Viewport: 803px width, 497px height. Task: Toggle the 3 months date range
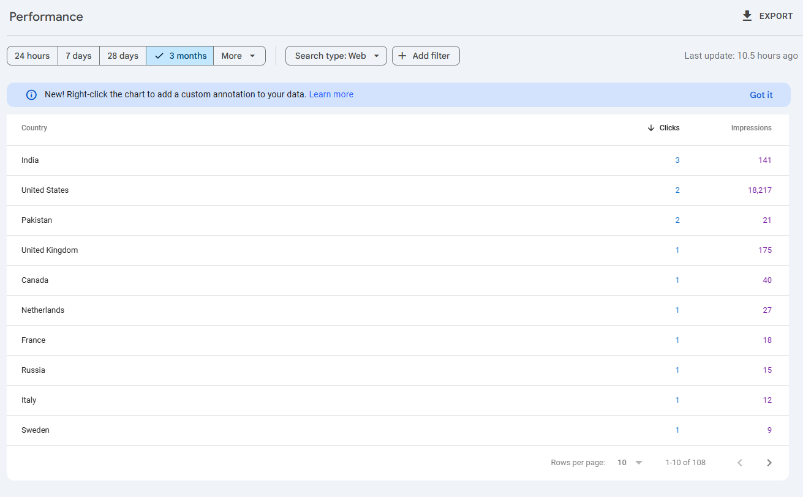click(x=180, y=56)
